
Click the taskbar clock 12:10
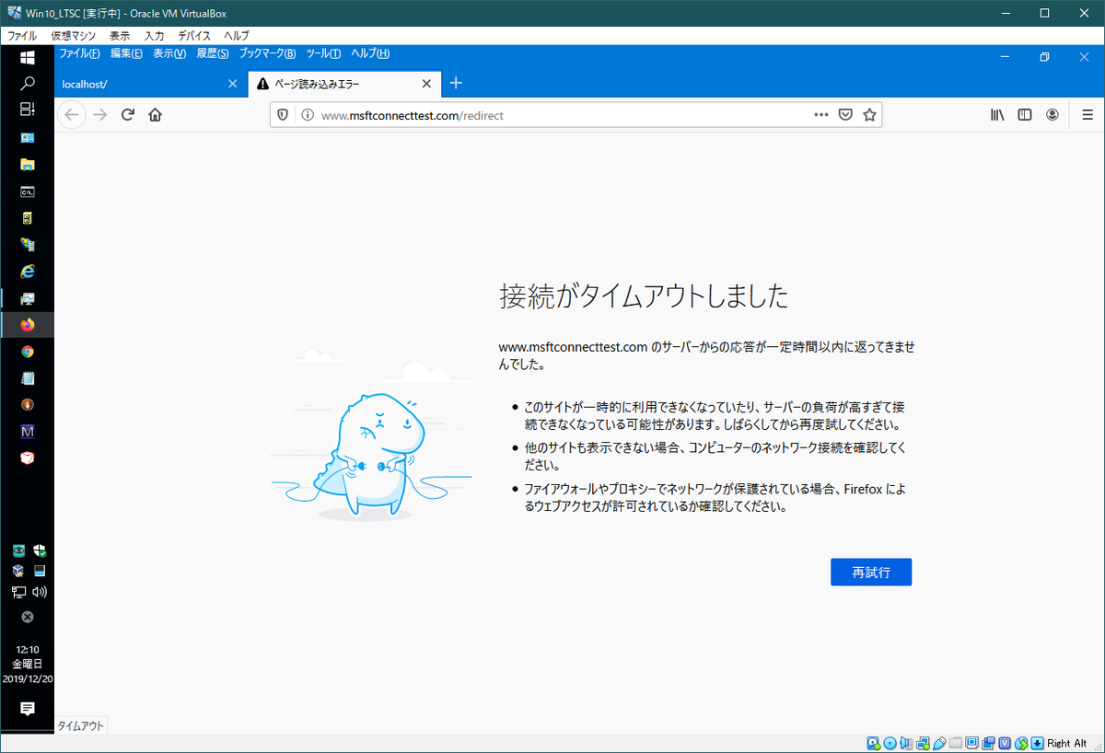coord(28,649)
